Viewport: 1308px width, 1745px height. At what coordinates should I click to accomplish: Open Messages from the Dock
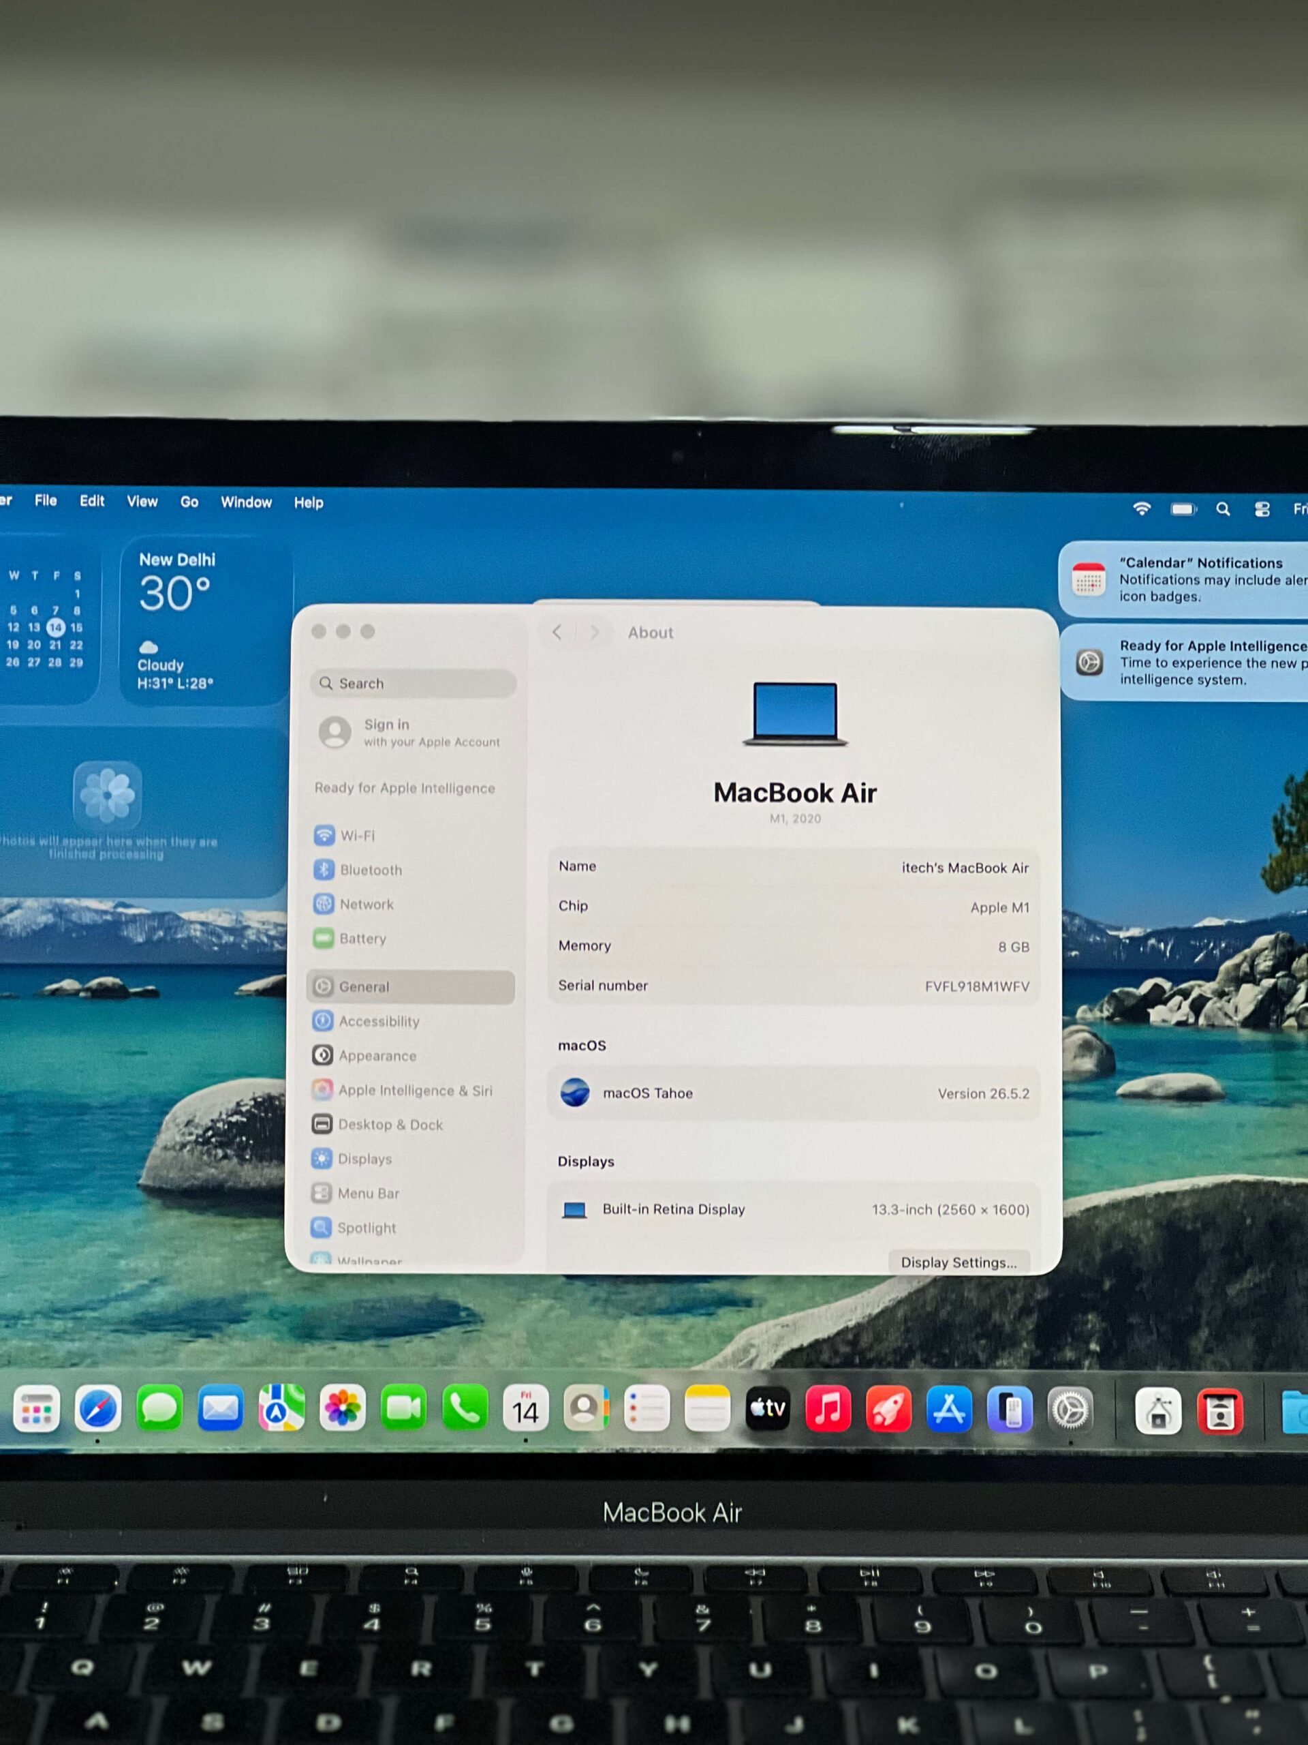[159, 1409]
